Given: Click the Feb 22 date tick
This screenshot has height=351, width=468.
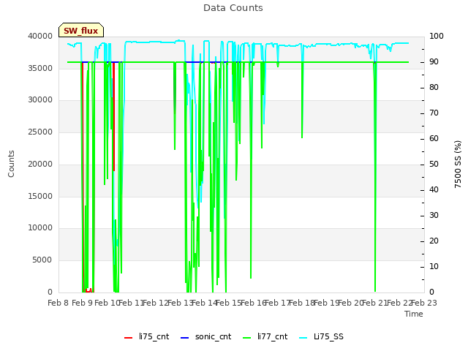Looking at the screenshot, I should coord(400,303).
